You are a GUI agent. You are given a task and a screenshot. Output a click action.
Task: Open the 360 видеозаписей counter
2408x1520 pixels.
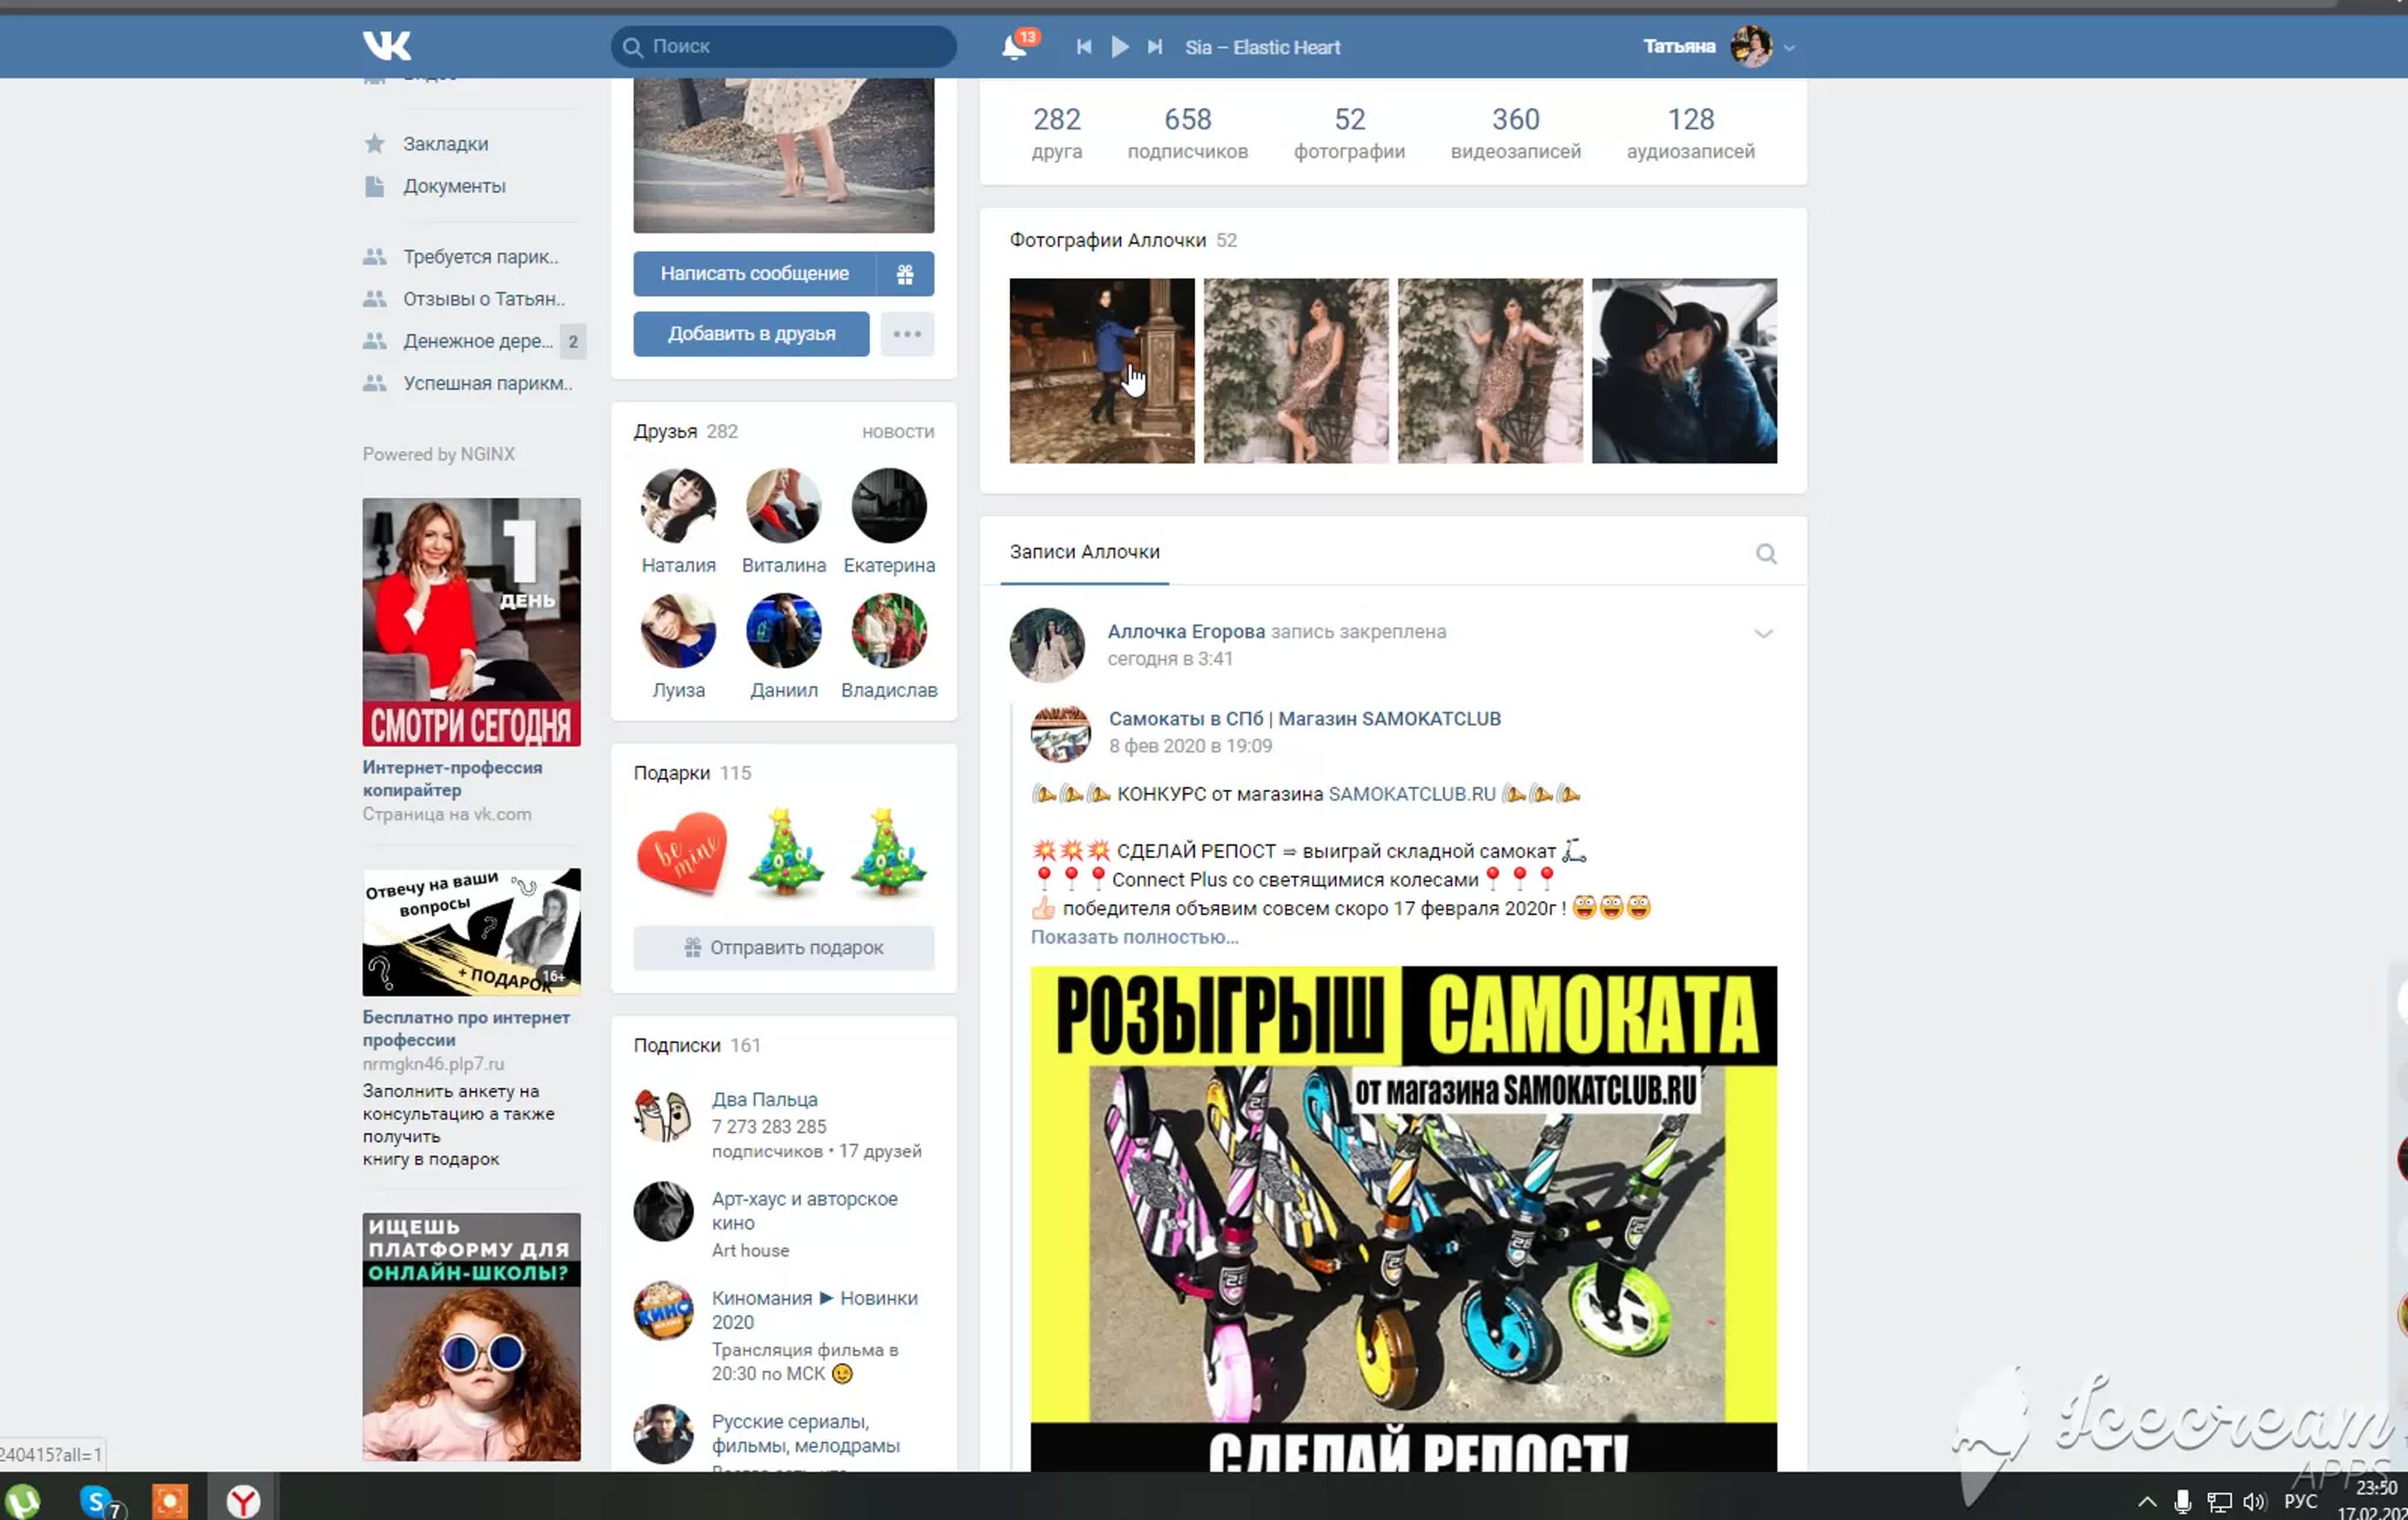1515,133
